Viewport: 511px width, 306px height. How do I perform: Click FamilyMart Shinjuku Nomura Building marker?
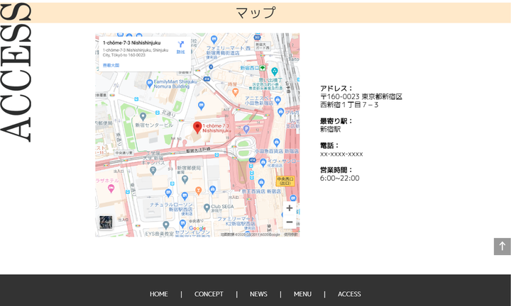point(149,81)
